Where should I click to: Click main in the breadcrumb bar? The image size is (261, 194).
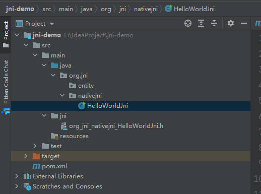pyautogui.click(x=66, y=9)
